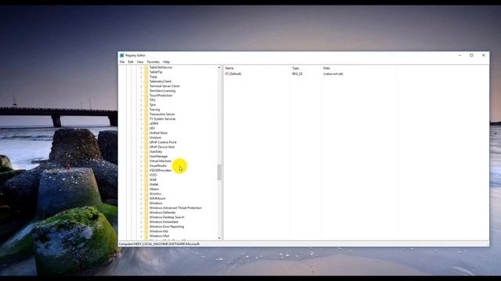
Task: Click the folder icon beside TermServLicensing
Action: [x=146, y=91]
